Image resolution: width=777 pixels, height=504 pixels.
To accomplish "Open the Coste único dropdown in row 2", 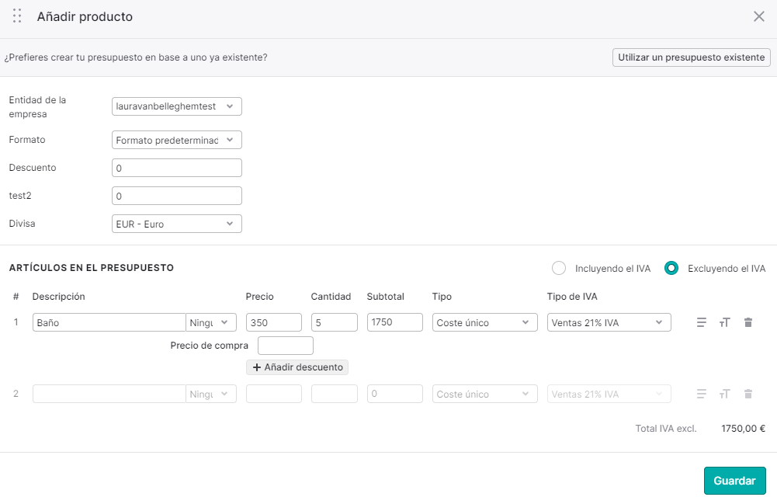I will (484, 394).
